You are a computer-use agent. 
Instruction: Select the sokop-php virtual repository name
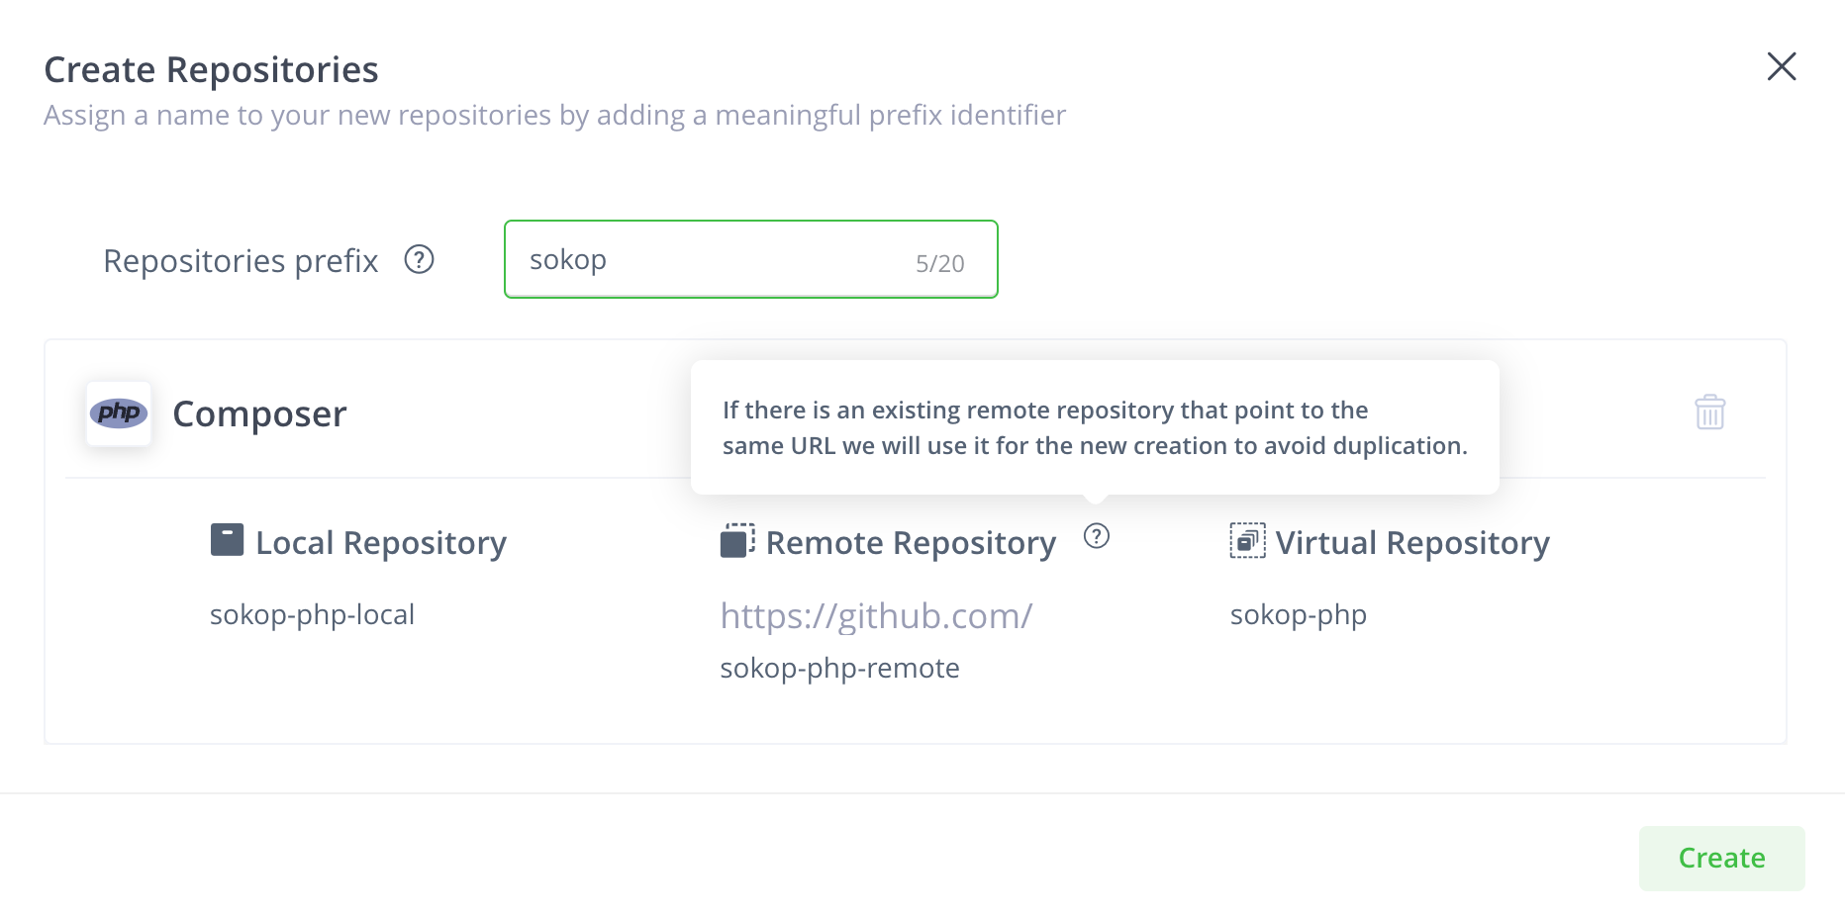[x=1298, y=614]
